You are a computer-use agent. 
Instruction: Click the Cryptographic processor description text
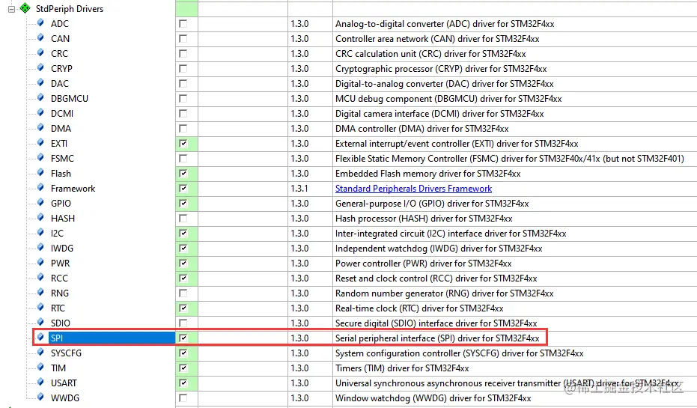(441, 69)
